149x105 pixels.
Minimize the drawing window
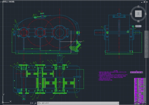tap(142, 2)
